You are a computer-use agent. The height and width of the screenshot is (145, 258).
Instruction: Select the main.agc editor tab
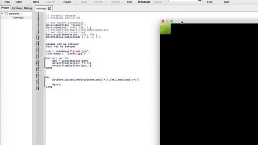[41, 8]
